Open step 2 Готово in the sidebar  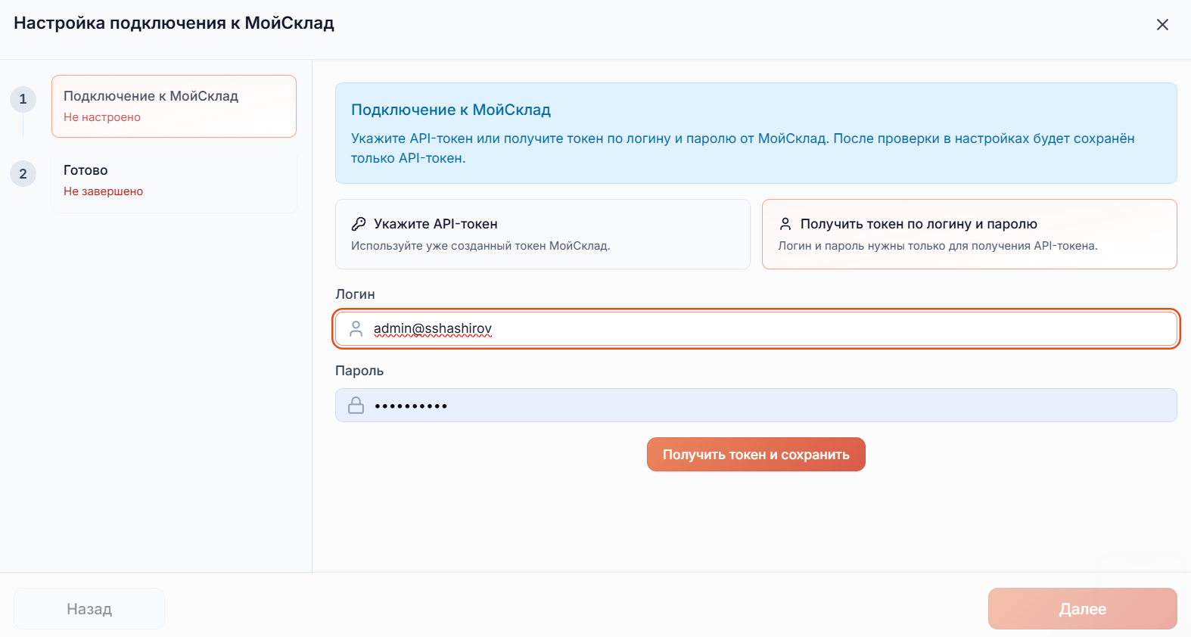174,180
